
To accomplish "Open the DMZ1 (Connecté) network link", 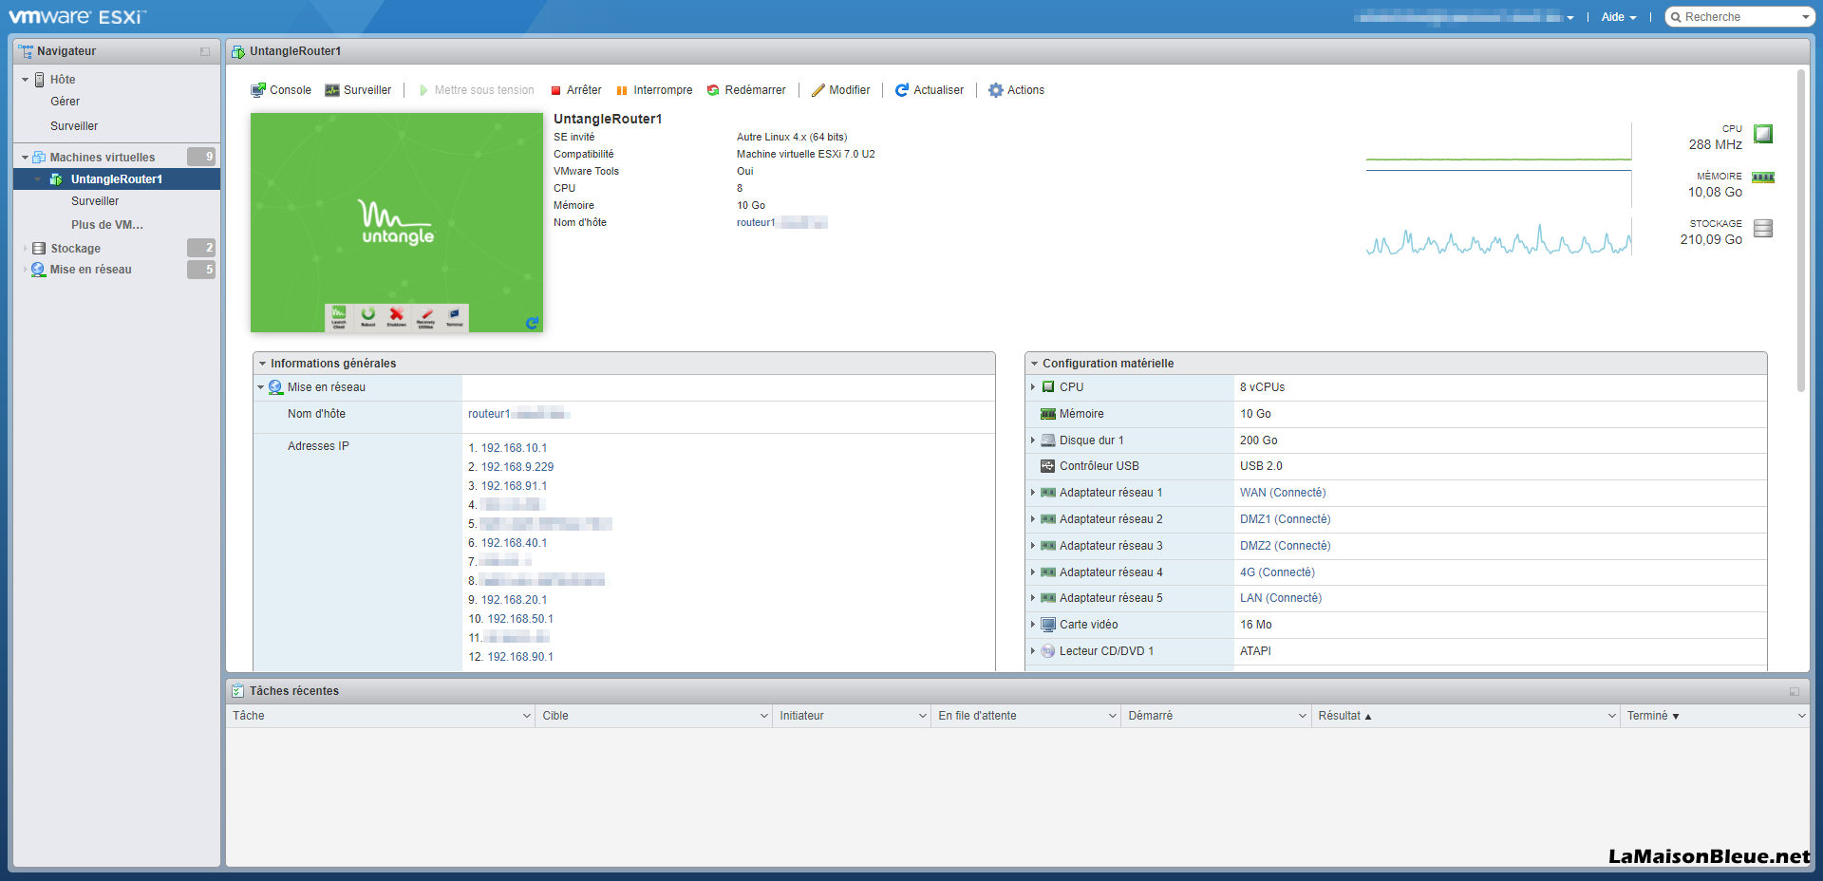I will pos(1286,519).
